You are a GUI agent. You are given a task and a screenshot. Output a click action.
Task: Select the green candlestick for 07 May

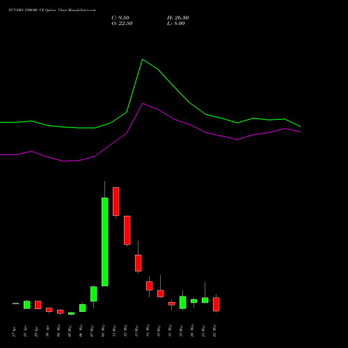[x=94, y=294]
